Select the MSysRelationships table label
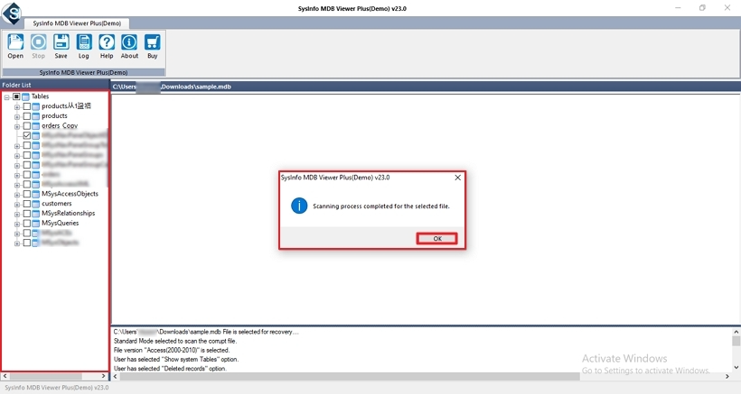741x394 pixels. (x=68, y=213)
